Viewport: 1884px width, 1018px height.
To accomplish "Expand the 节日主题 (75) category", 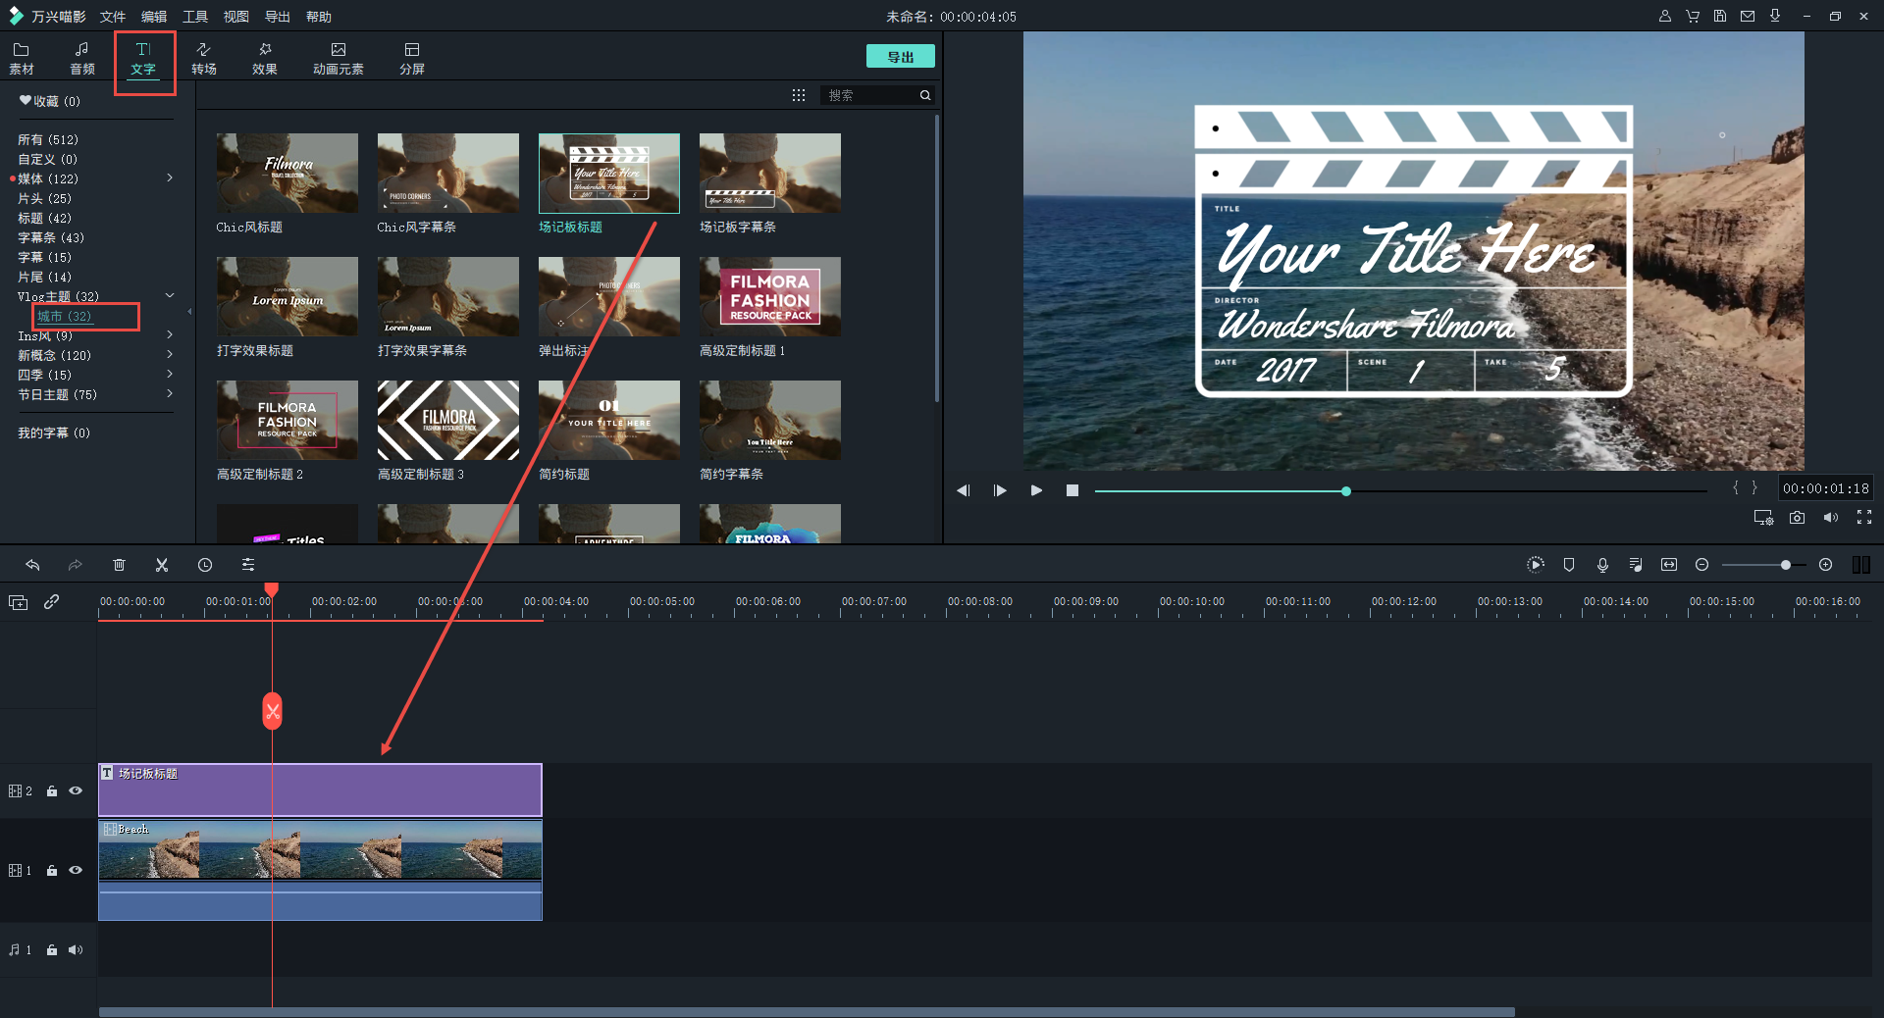I will point(170,394).
